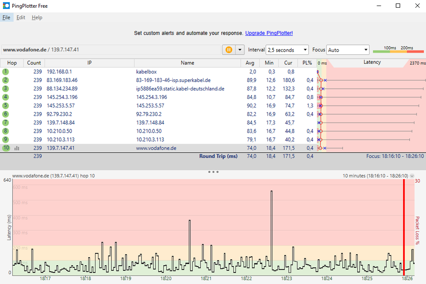Click the hop 1 green circle icon
426x284 pixels.
6,72
